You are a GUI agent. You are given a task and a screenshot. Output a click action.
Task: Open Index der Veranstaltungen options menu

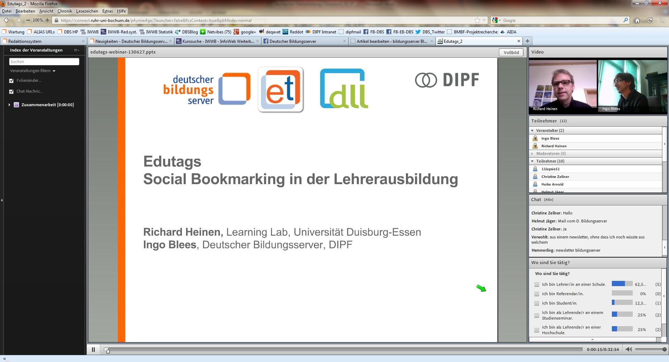pos(76,50)
